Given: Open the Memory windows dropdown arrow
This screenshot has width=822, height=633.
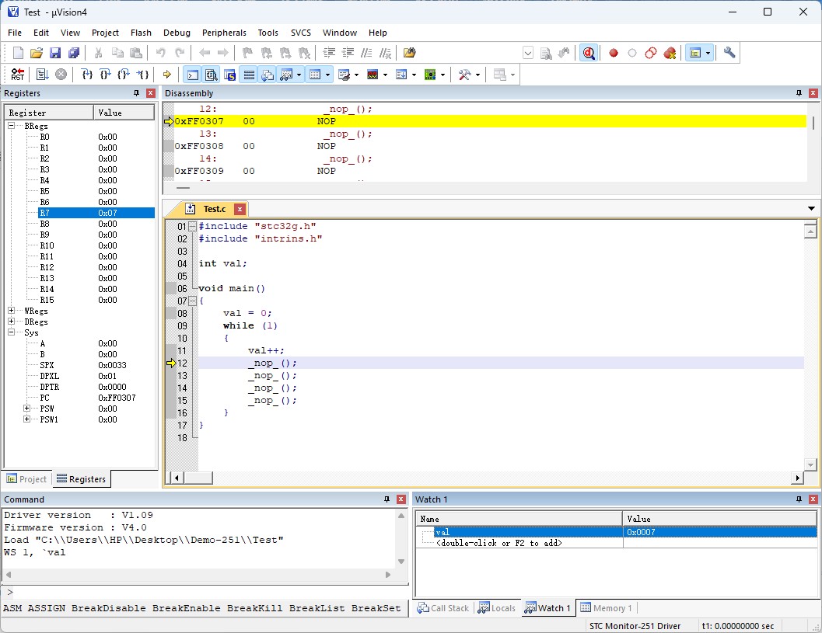Looking at the screenshot, I should coord(327,75).
